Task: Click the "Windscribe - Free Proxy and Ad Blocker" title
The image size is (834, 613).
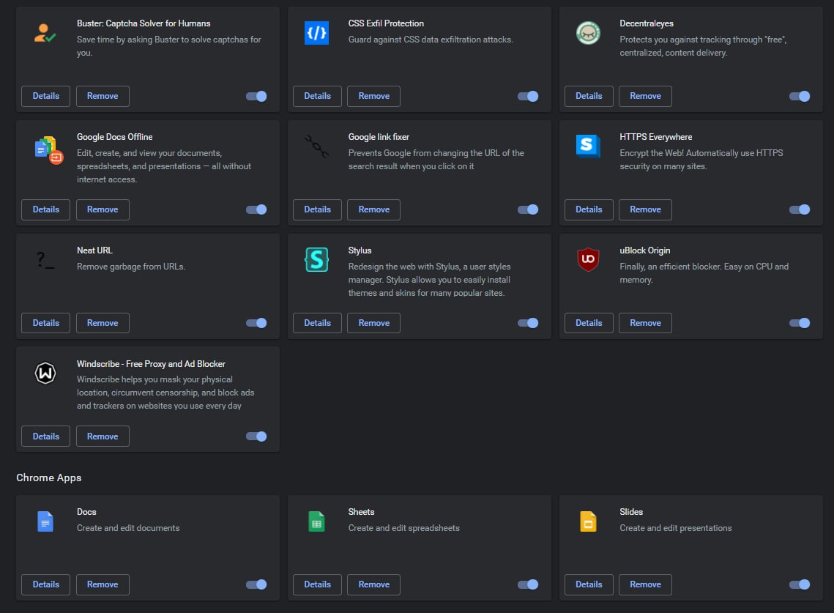Action: coord(151,364)
